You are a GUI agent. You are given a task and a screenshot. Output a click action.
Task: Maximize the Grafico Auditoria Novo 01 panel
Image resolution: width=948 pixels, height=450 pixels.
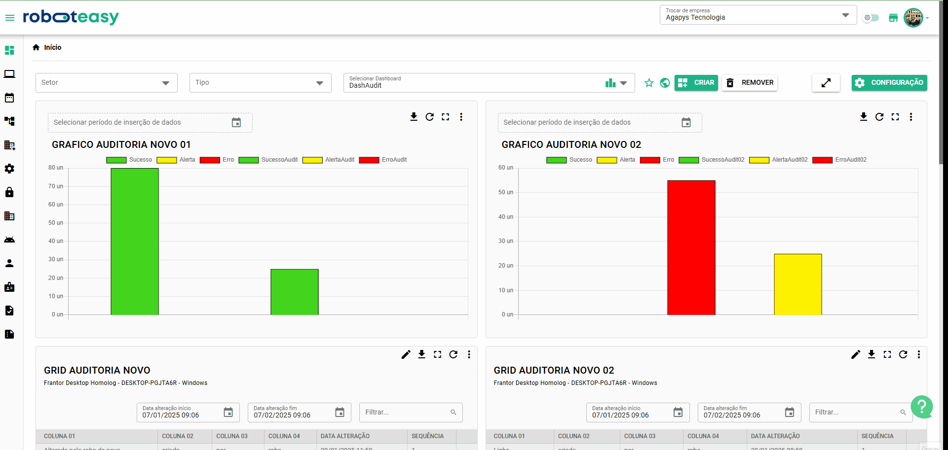tap(445, 117)
